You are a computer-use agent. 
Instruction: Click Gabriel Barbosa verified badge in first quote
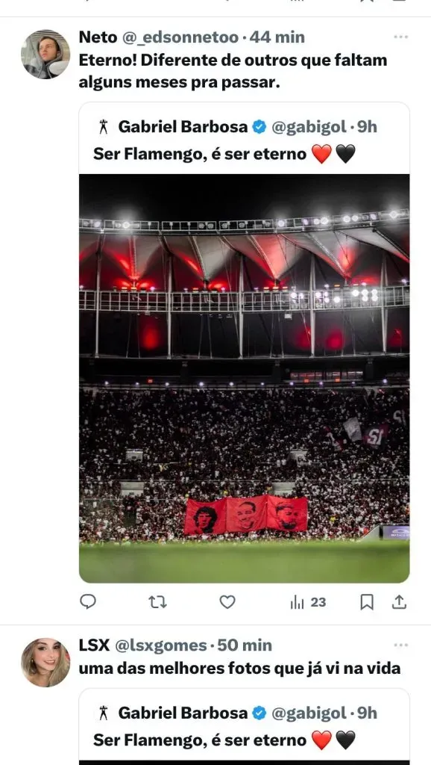pos(259,127)
